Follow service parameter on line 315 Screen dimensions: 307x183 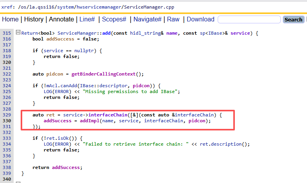pos(240,33)
